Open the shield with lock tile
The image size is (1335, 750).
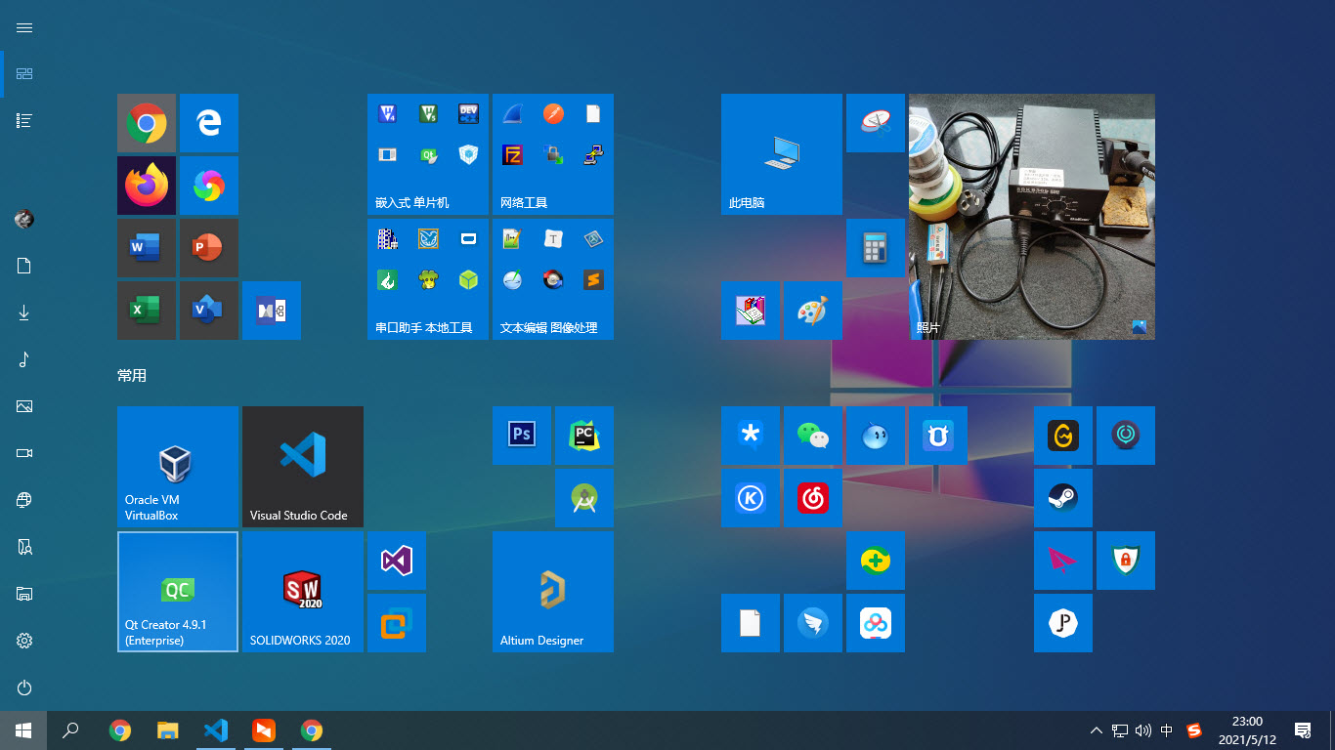[x=1126, y=561]
